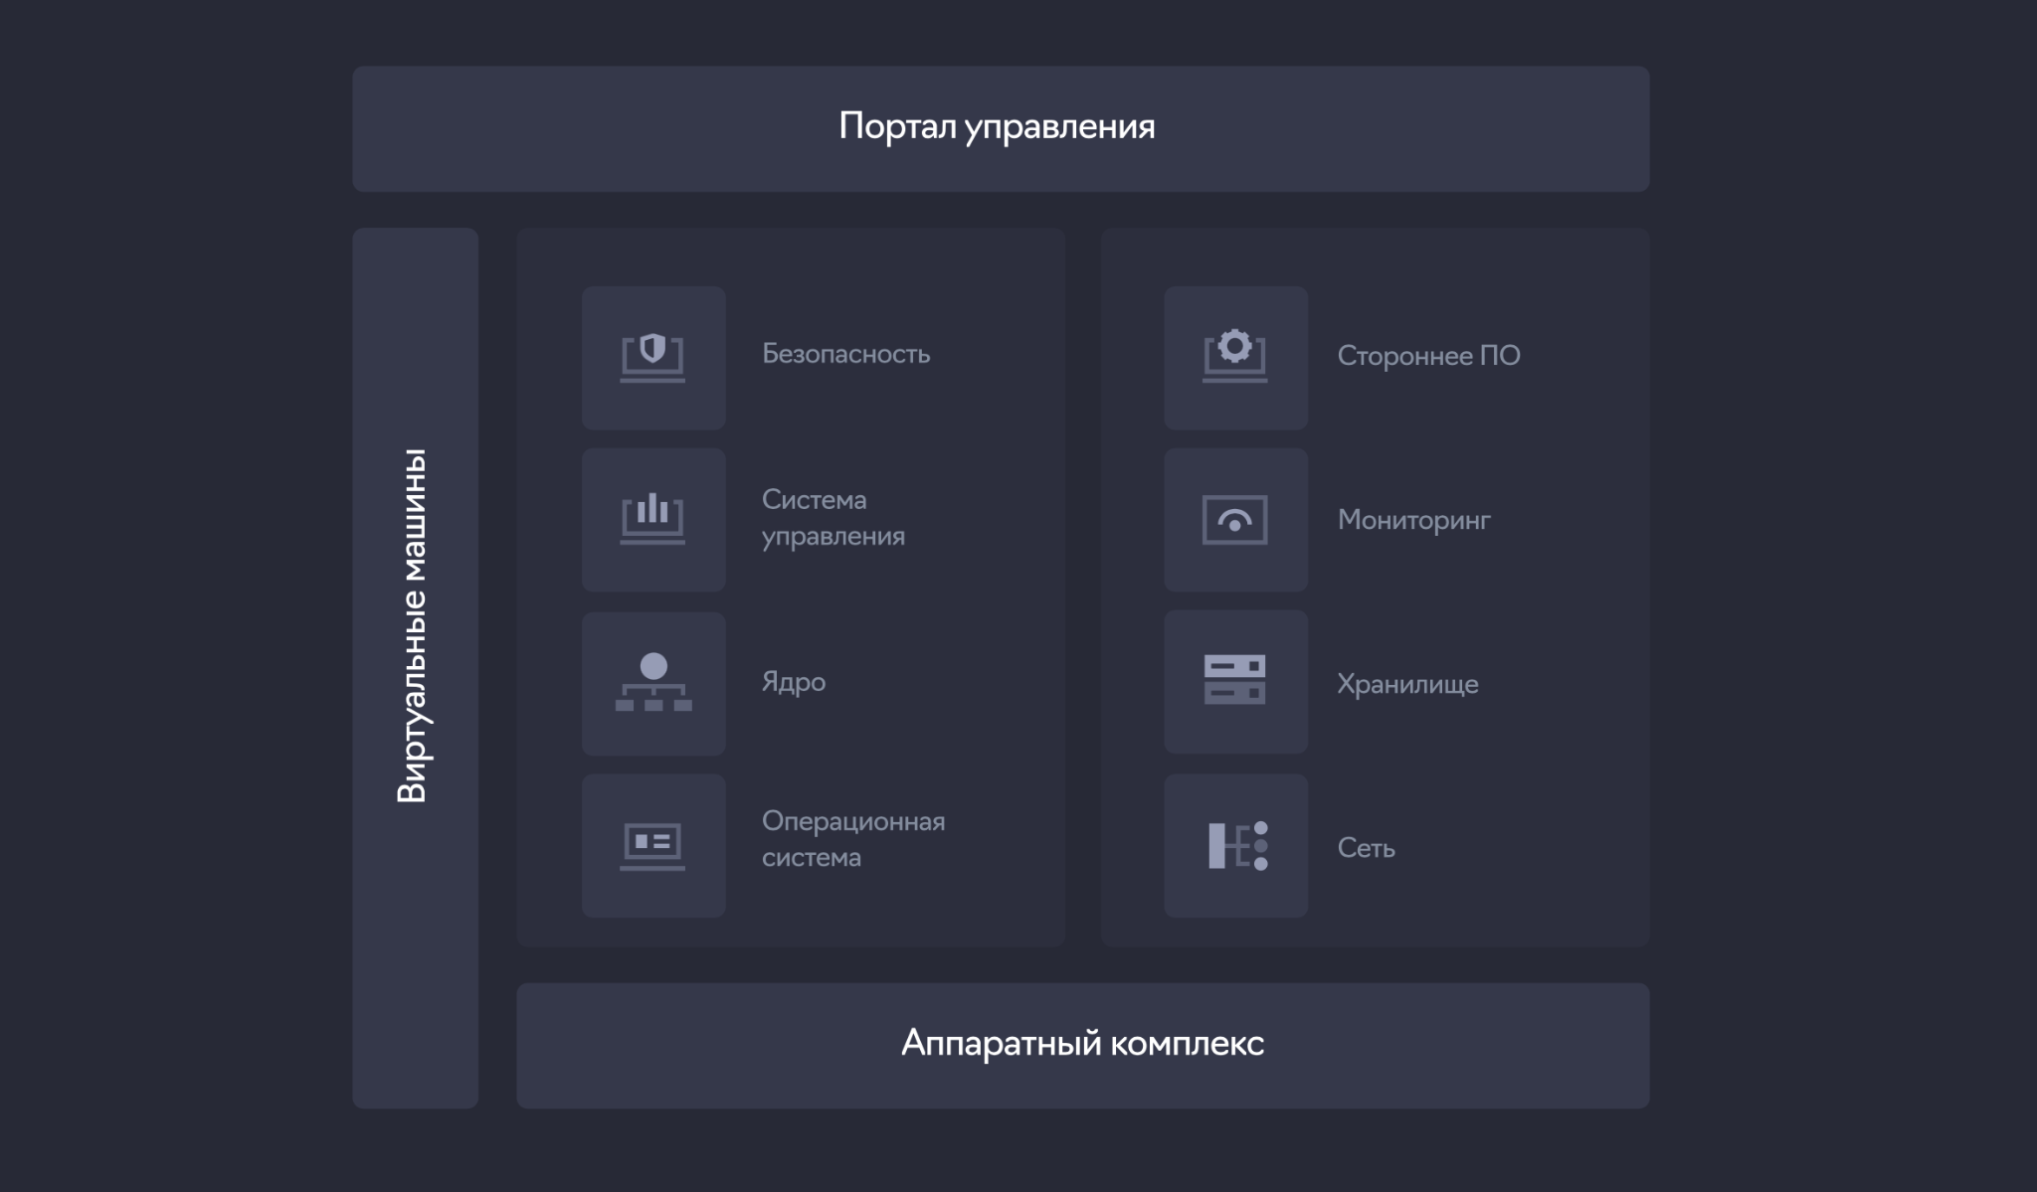Click the Сеть text label

coord(1366,848)
